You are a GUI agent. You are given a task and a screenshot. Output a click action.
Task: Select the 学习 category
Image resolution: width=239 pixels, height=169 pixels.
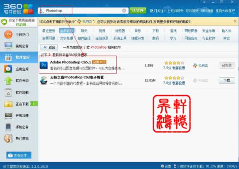(x=173, y=38)
